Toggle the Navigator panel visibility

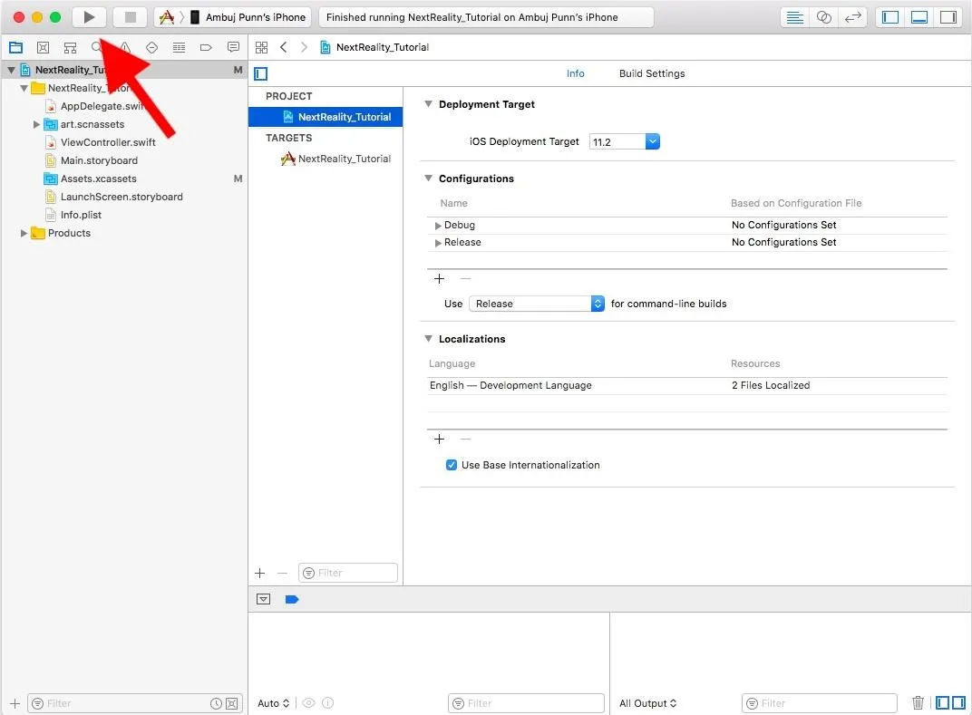tap(890, 17)
